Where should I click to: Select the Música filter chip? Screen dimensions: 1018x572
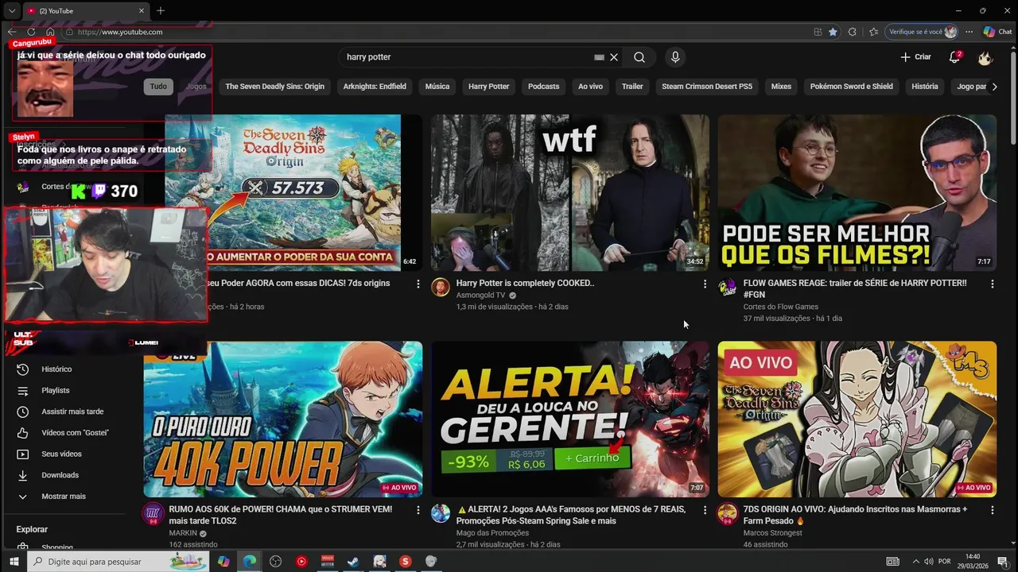coord(437,87)
